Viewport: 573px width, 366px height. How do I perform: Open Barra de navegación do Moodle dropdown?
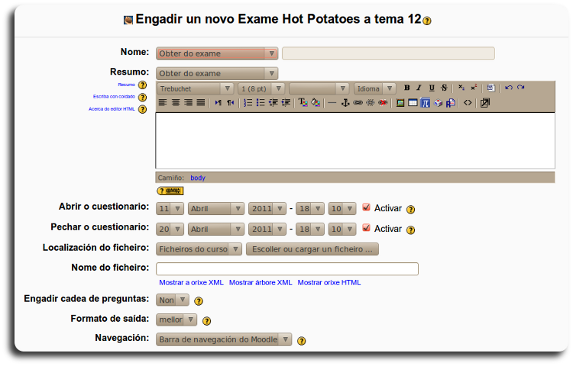[x=224, y=339]
